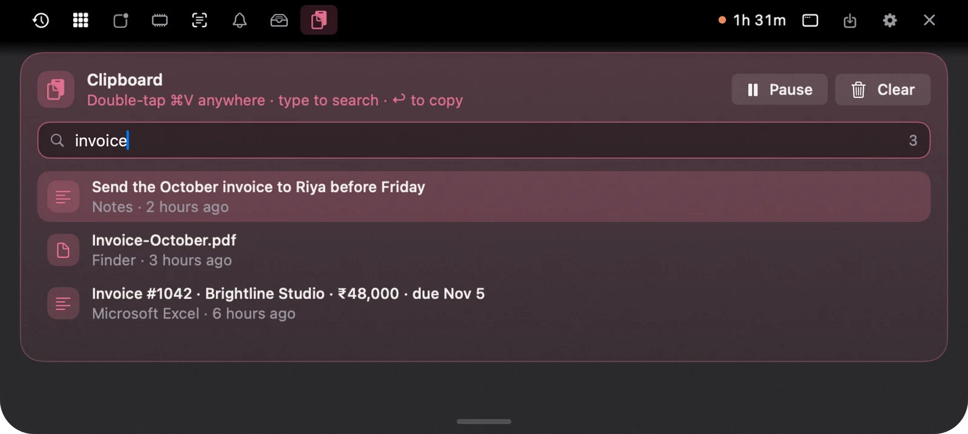
Task: Select 'Send the October invoice to Riya' entry
Action: (x=483, y=196)
